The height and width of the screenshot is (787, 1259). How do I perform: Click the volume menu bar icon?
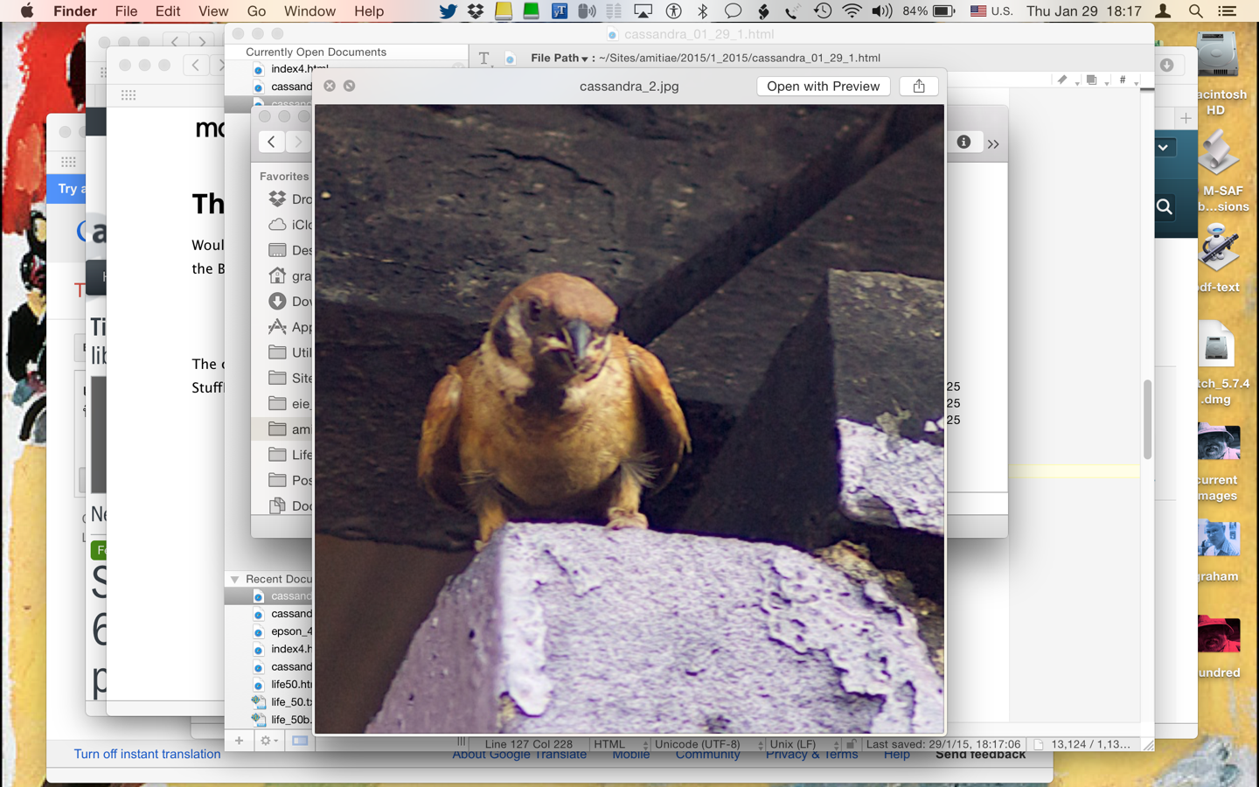[x=882, y=11]
